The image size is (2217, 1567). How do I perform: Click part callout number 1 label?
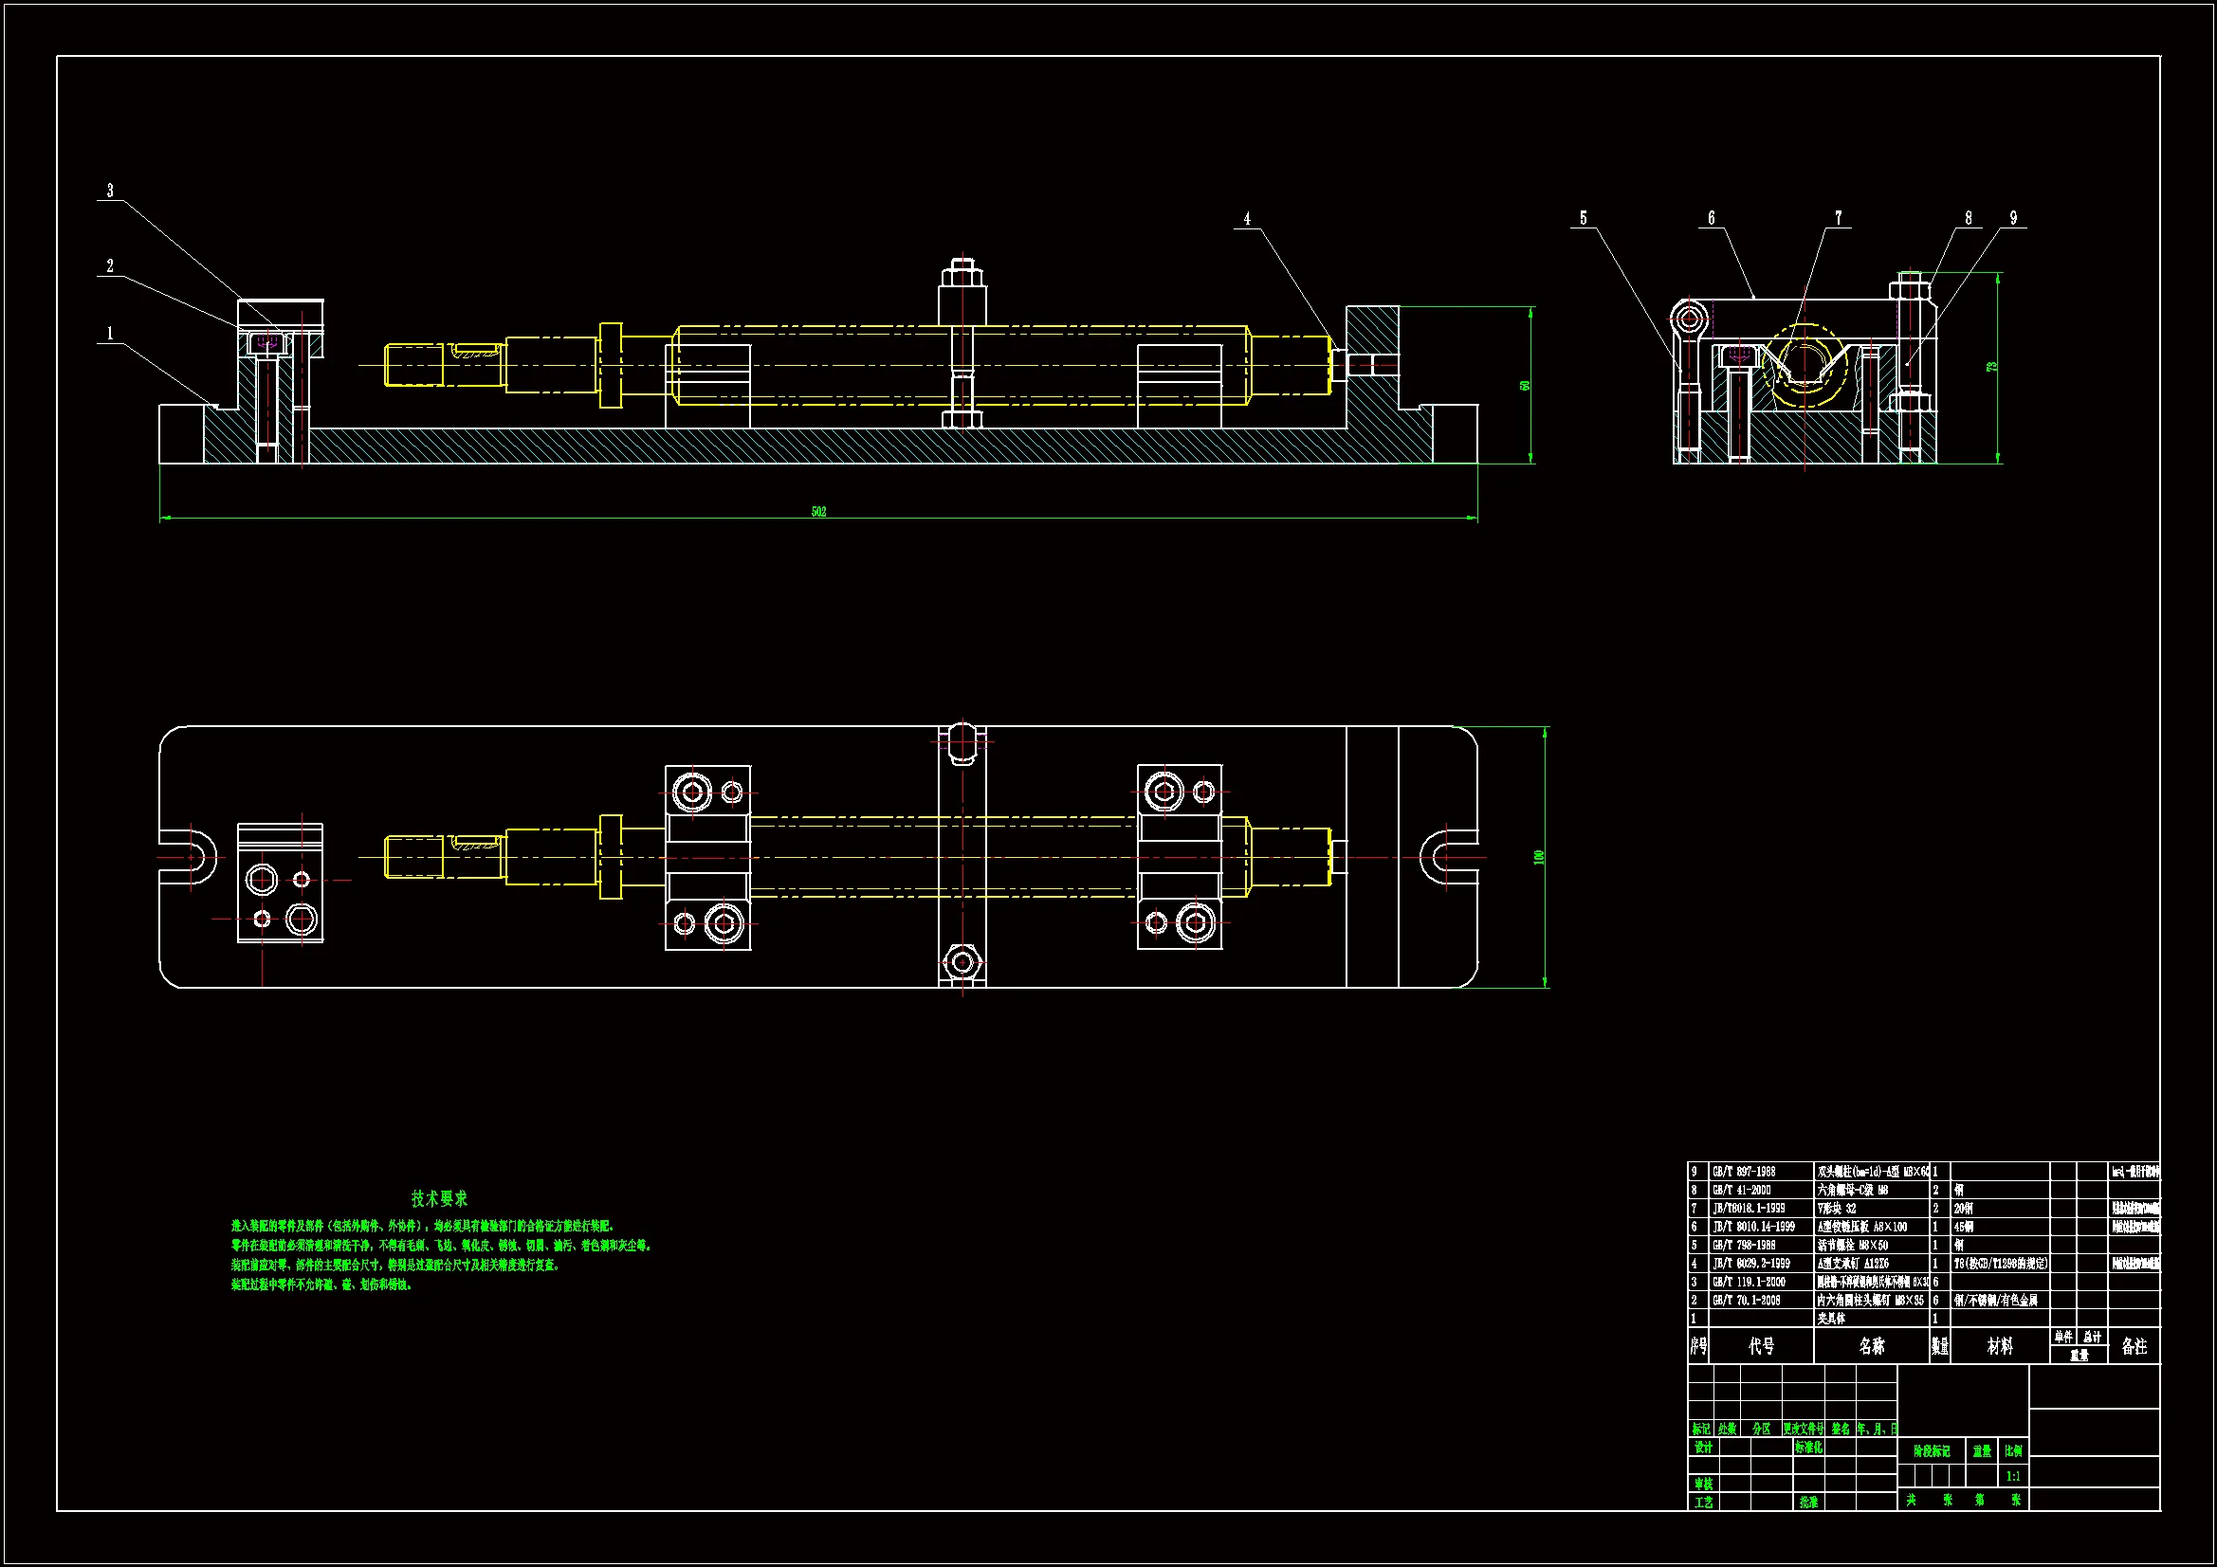click(x=110, y=334)
